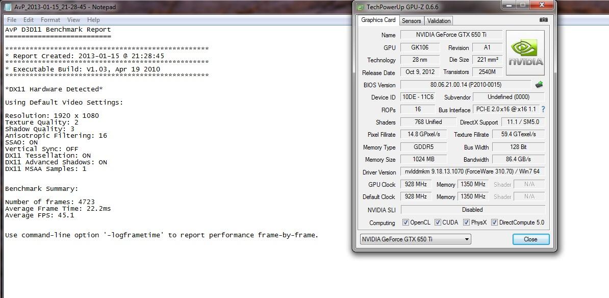The width and height of the screenshot is (609, 298).
Task: Open the Notepad Help menu
Action: 93,20
